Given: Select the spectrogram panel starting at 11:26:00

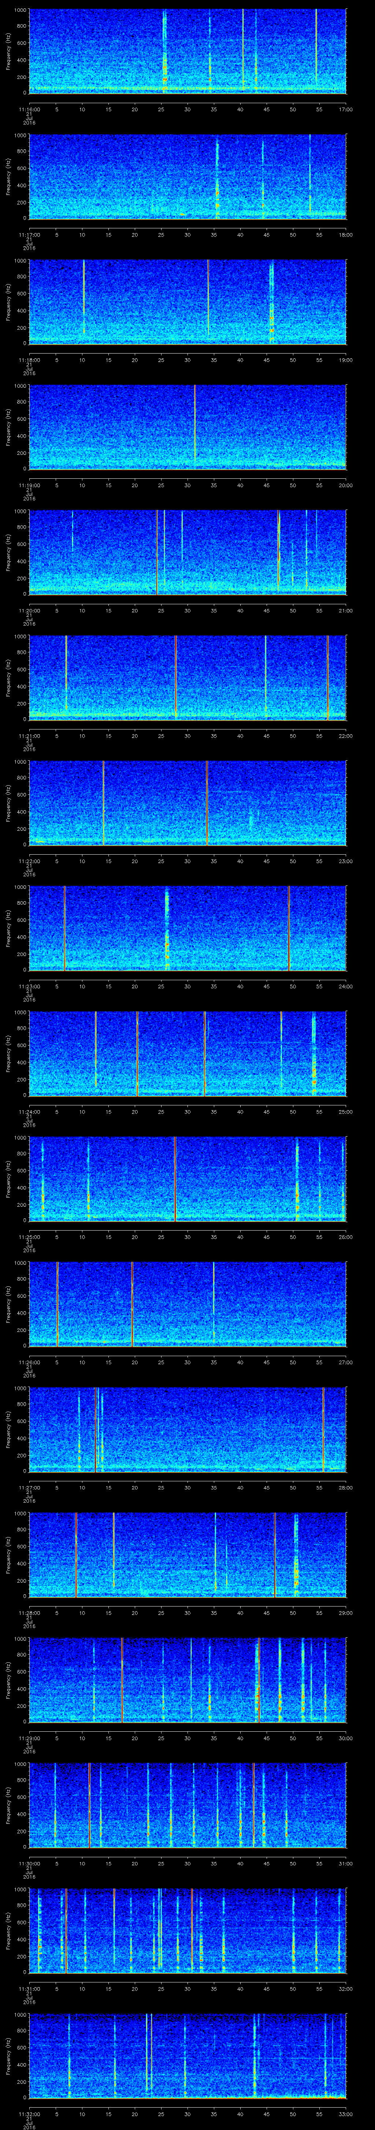Looking at the screenshot, I should 187,1304.
